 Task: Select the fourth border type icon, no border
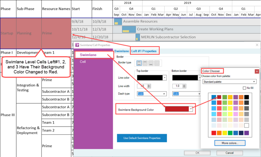(x=157, y=63)
